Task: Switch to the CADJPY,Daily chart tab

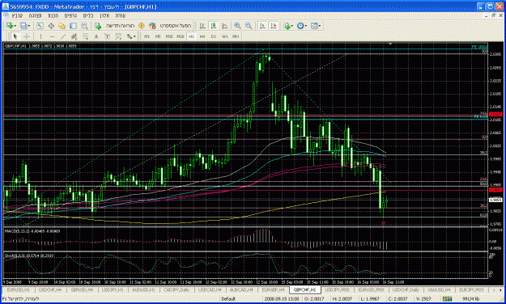Action: 176,289
